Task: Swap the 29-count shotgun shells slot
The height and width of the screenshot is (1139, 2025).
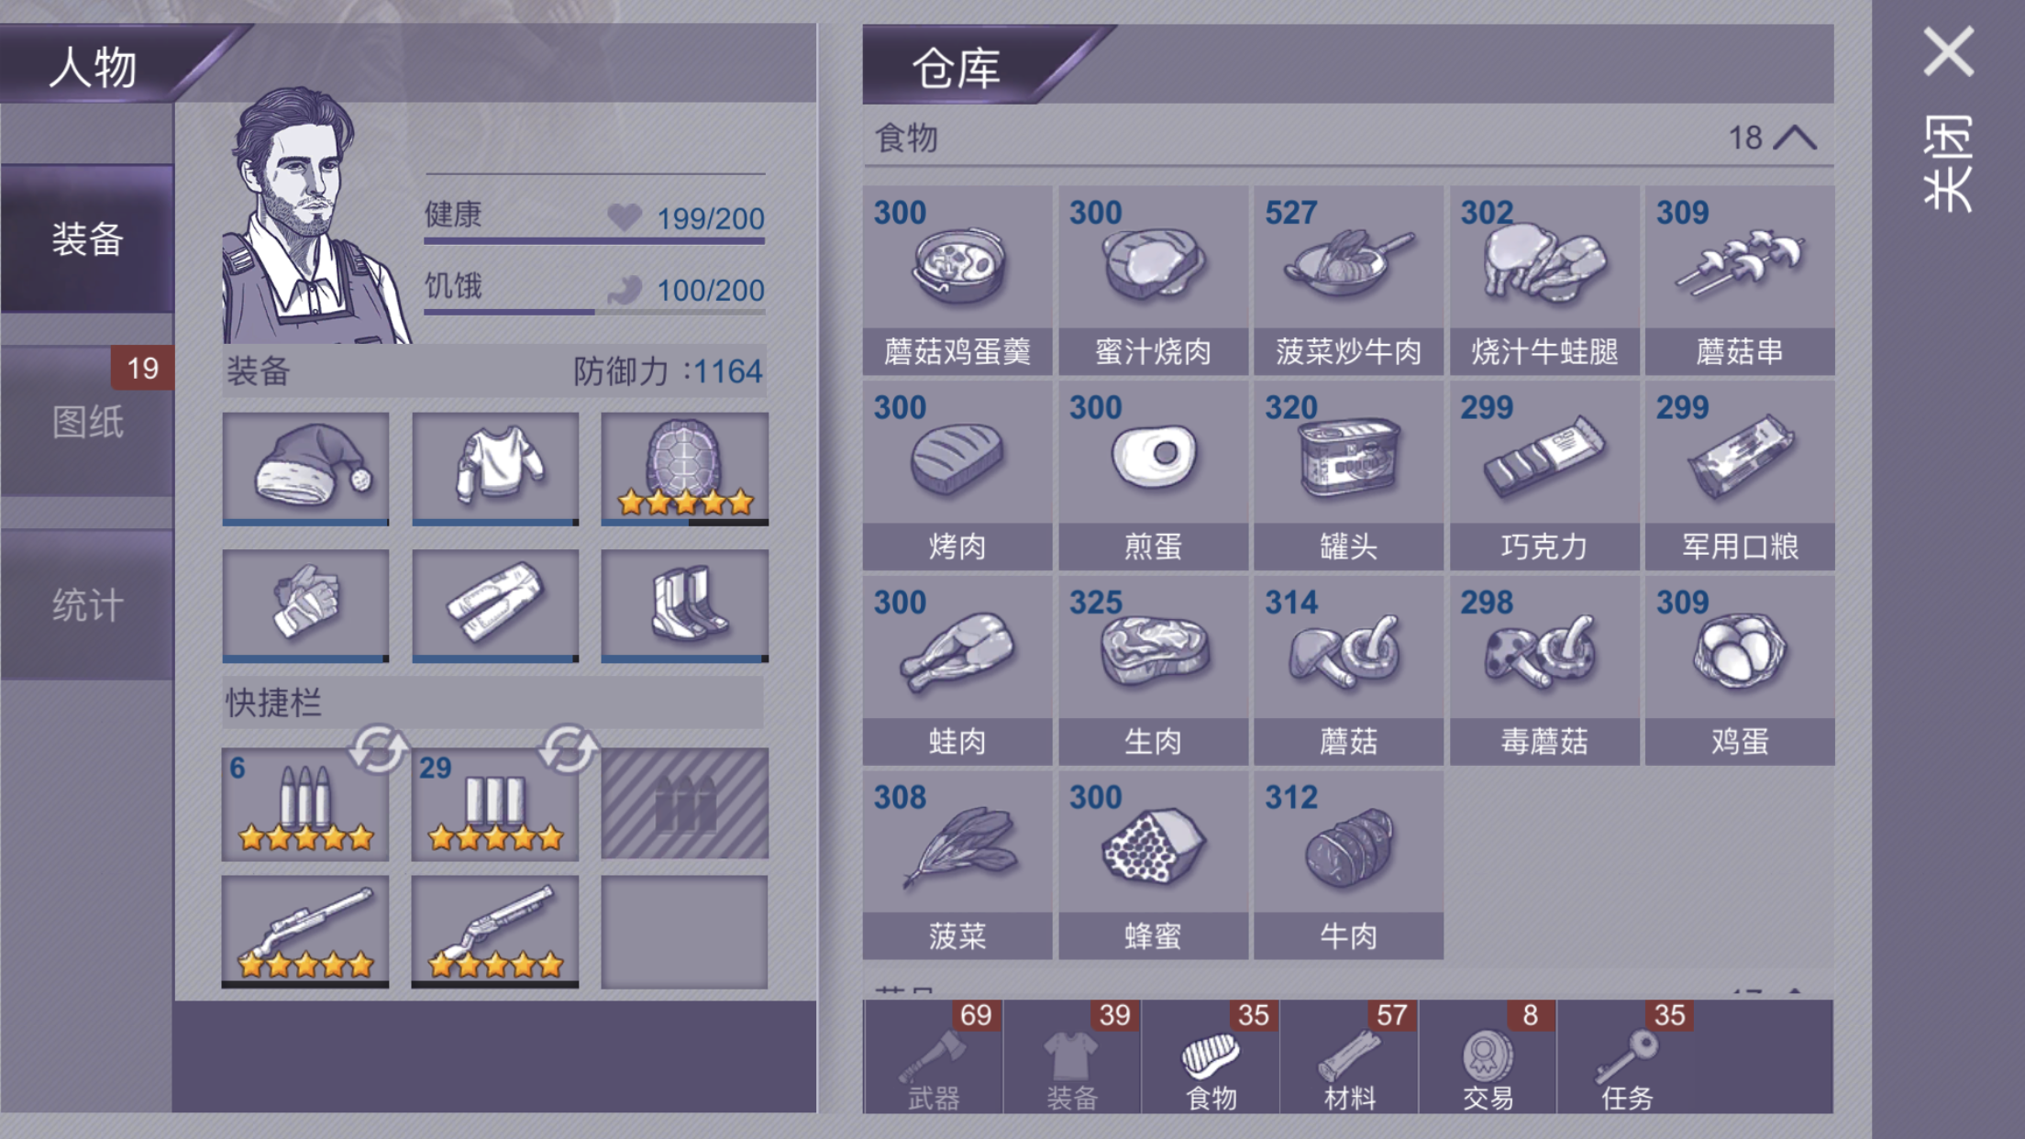Action: tap(568, 749)
